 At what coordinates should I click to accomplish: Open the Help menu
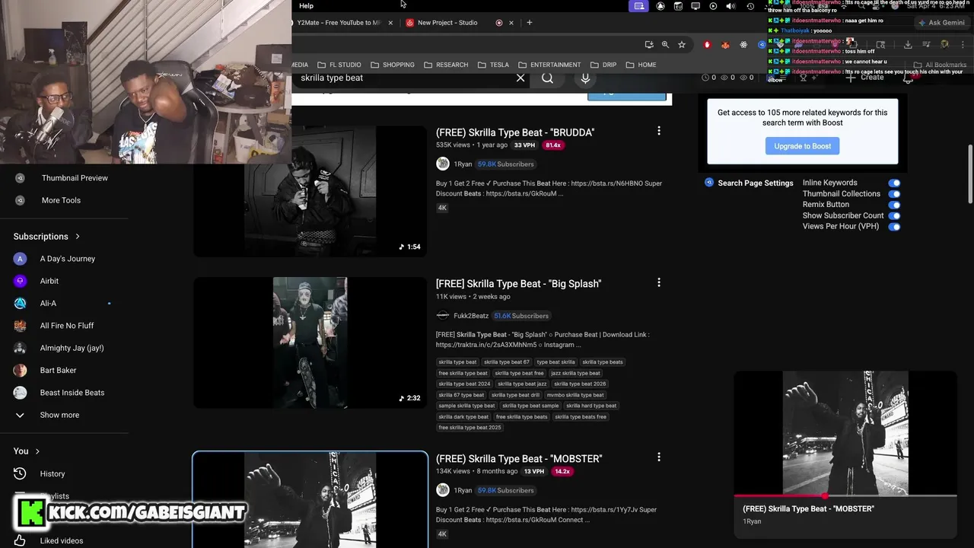click(x=306, y=6)
